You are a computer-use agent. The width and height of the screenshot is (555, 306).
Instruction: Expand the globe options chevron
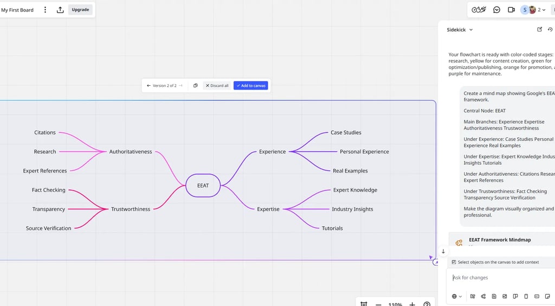point(461,297)
